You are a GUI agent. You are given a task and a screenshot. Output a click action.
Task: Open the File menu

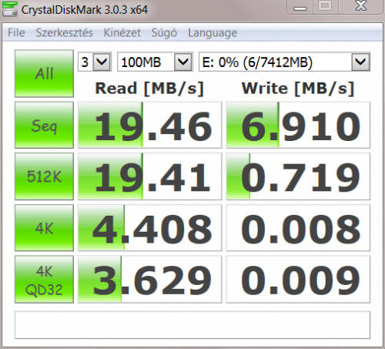pyautogui.click(x=16, y=32)
